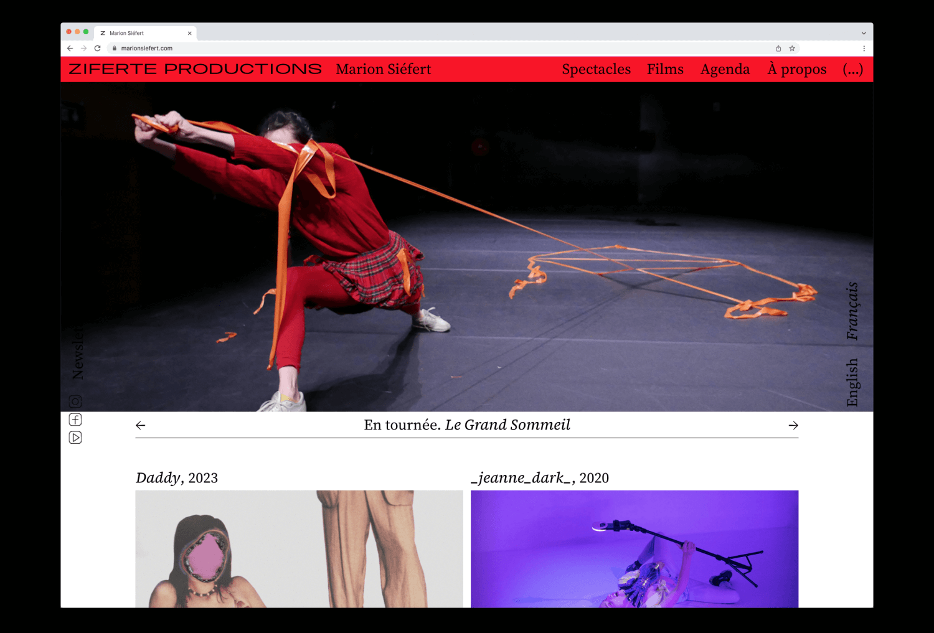The height and width of the screenshot is (633, 934).
Task: Open the vertical Newsletter link
Action: [x=77, y=352]
